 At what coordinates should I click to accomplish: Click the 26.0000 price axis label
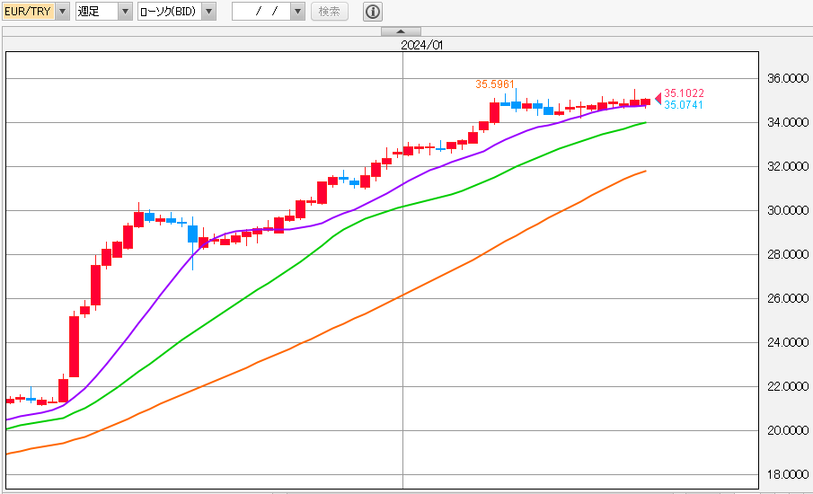point(788,298)
